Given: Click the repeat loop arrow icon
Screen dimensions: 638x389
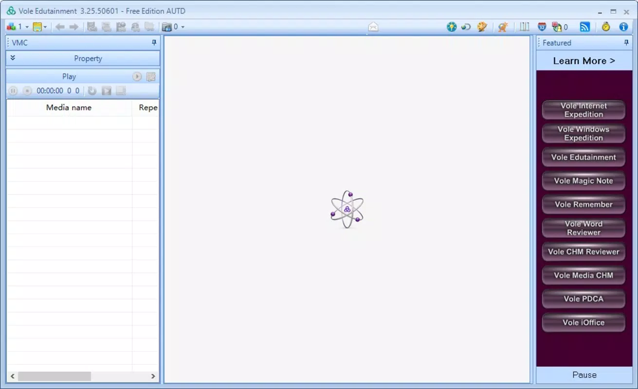Looking at the screenshot, I should click(92, 90).
